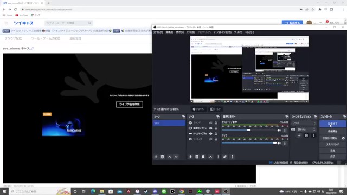Delete the selected scene with the trash icon
Viewport: 347px width, 195px height.
coord(162,157)
